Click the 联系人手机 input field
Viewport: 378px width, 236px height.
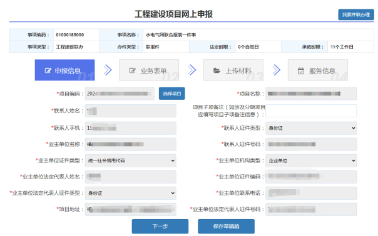(x=130, y=128)
